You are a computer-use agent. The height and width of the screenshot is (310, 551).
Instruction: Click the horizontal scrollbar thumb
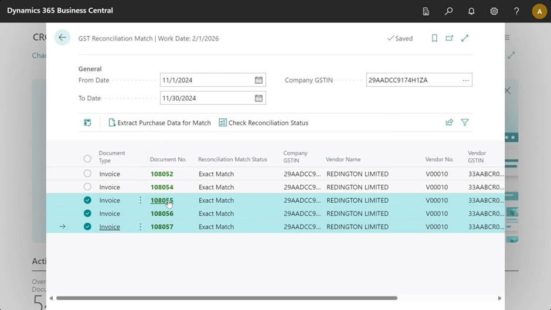coord(226,298)
